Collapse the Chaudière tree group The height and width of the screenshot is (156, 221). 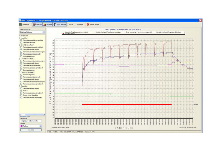(x=20, y=86)
